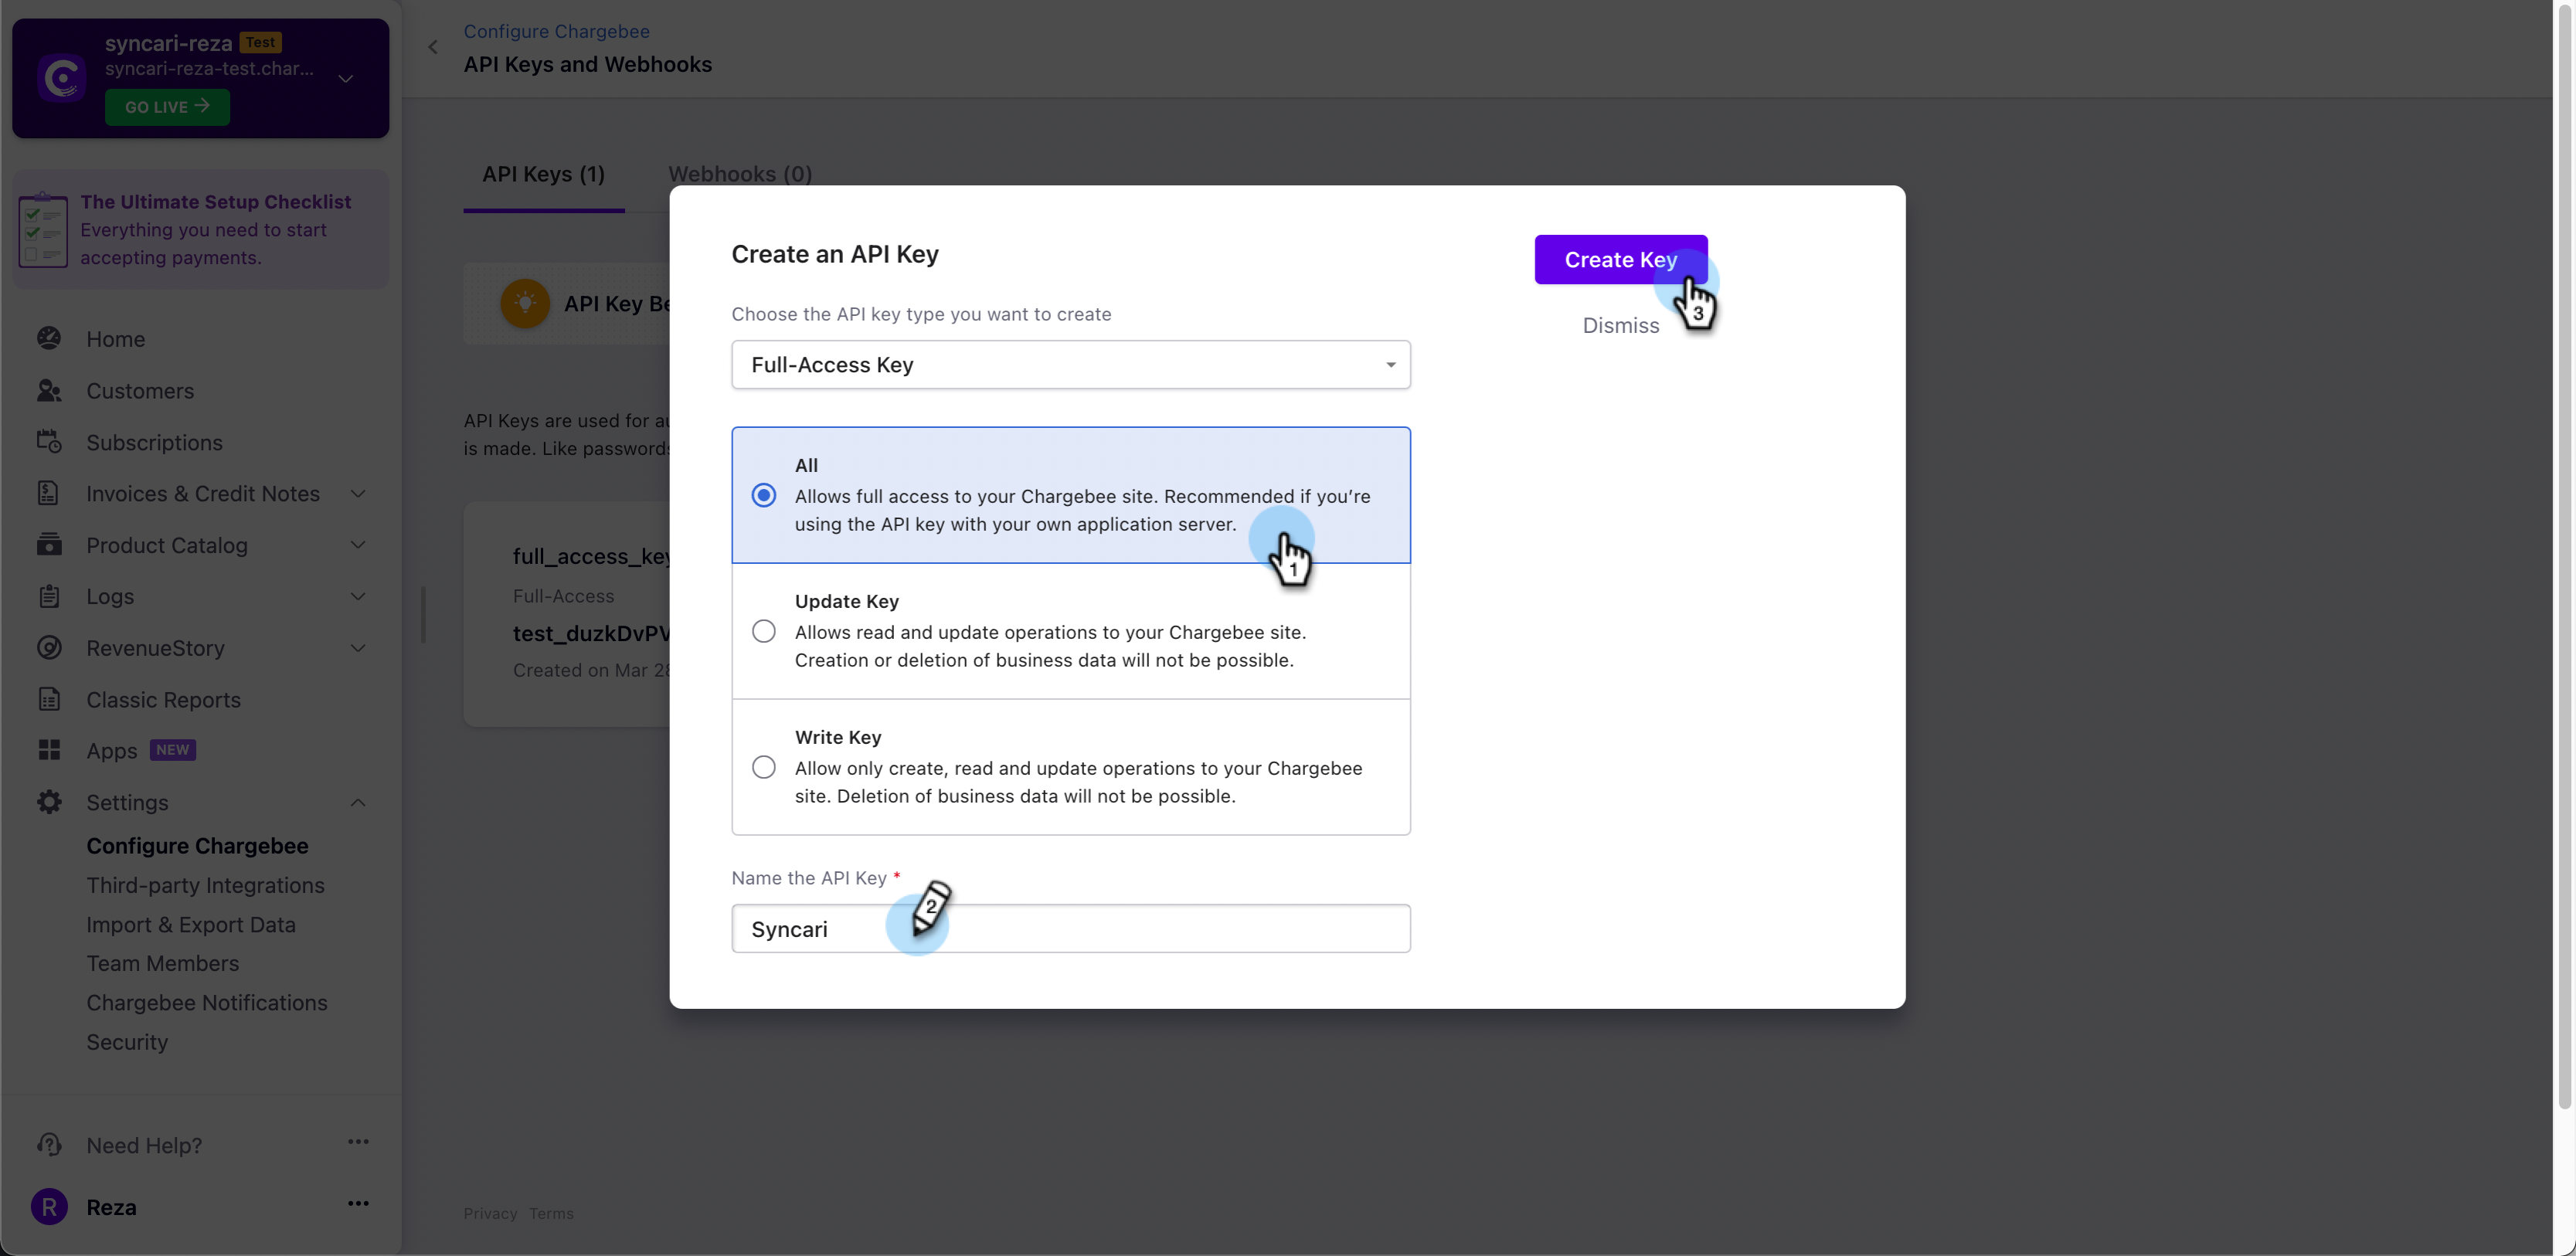2576x1256 pixels.
Task: Open the Reza profile more options dots
Action: pos(358,1204)
